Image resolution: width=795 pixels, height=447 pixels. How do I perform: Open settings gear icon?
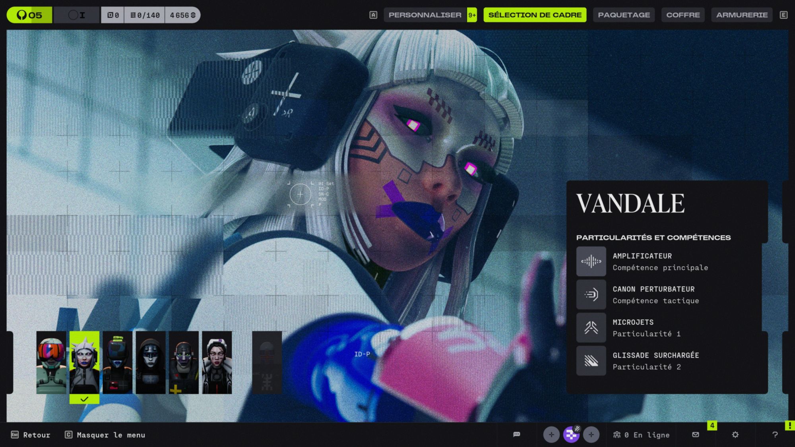point(735,435)
